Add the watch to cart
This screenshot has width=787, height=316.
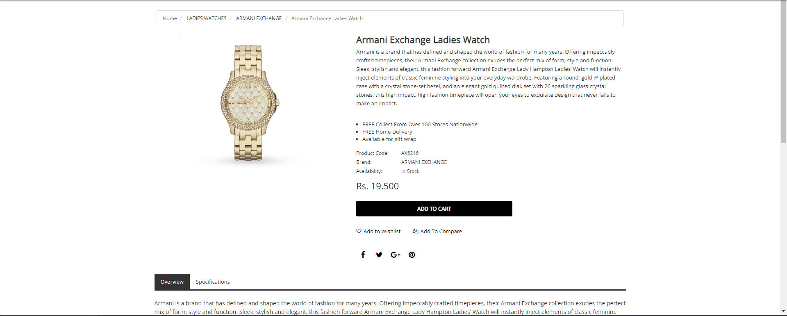(434, 209)
